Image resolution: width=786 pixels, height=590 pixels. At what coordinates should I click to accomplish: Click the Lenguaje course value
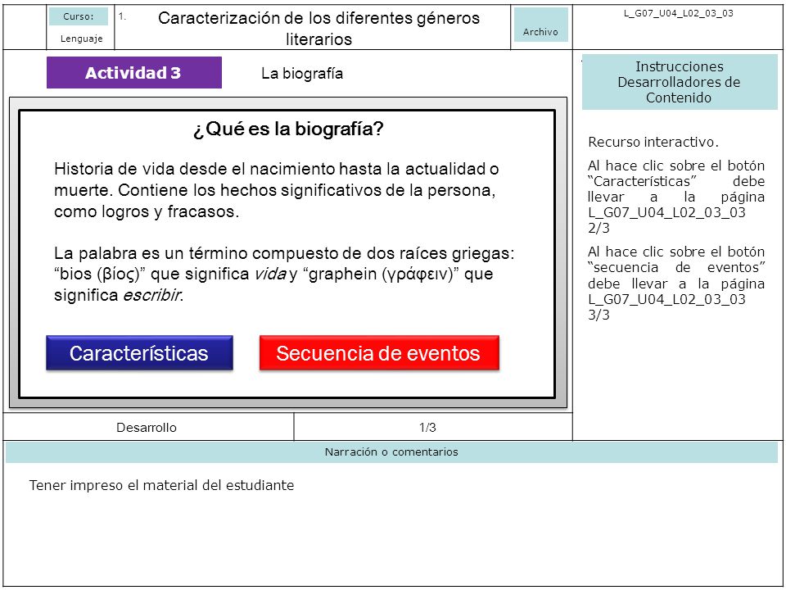point(82,39)
